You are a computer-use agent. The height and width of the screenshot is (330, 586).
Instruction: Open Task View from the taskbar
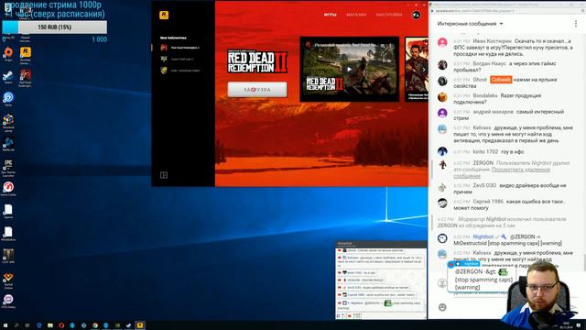(27, 325)
